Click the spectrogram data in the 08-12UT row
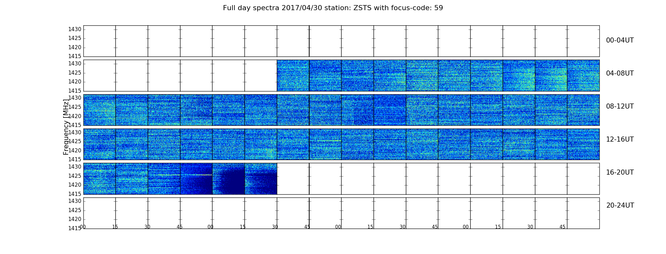Image resolution: width=666 pixels, height=254 pixels. pos(341,110)
